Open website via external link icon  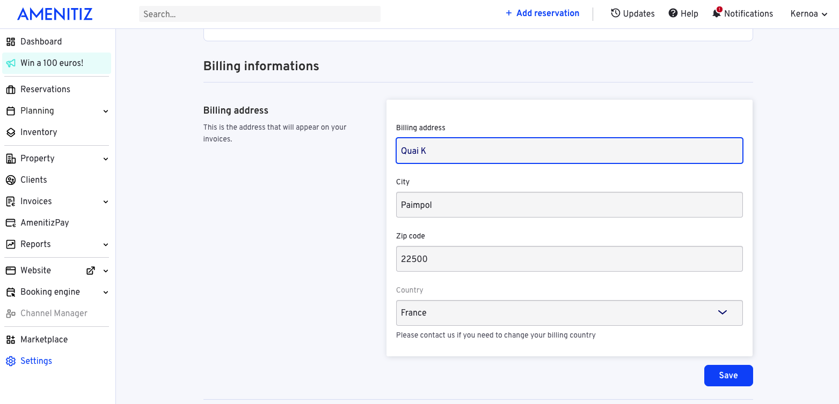[91, 271]
